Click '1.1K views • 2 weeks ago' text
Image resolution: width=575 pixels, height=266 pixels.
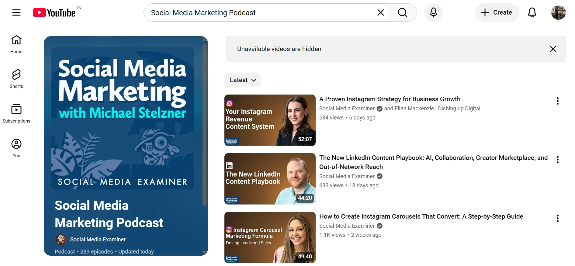(x=350, y=235)
